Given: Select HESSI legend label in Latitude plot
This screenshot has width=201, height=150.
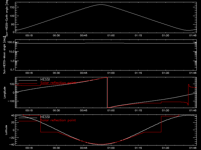Looking at the screenshot, I should (45, 117).
